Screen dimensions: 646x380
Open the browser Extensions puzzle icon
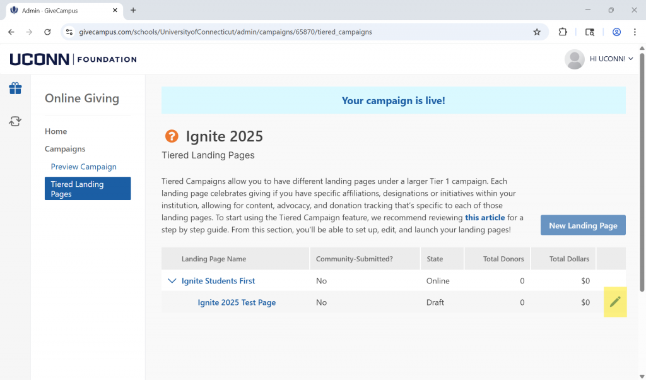pyautogui.click(x=563, y=32)
